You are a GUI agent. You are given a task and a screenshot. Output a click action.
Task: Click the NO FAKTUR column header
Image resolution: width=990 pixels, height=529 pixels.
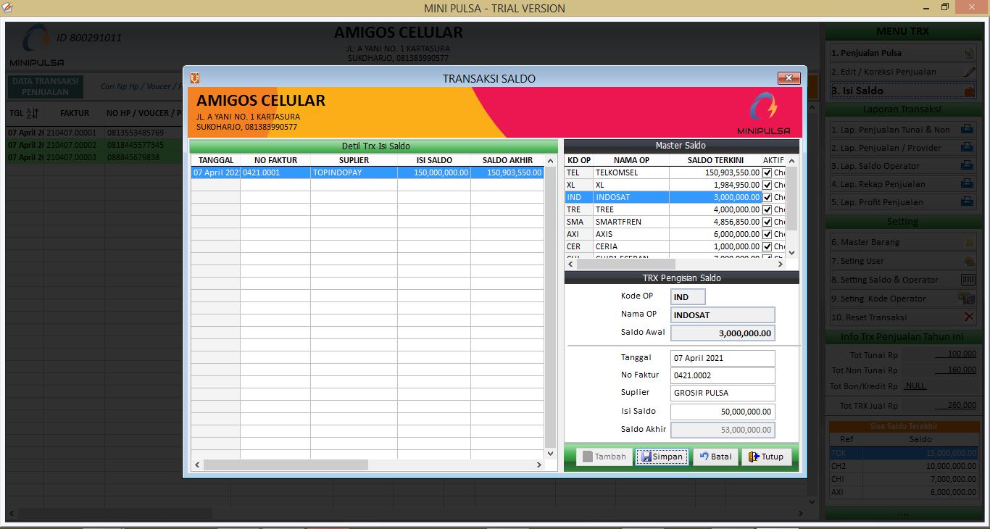click(275, 160)
